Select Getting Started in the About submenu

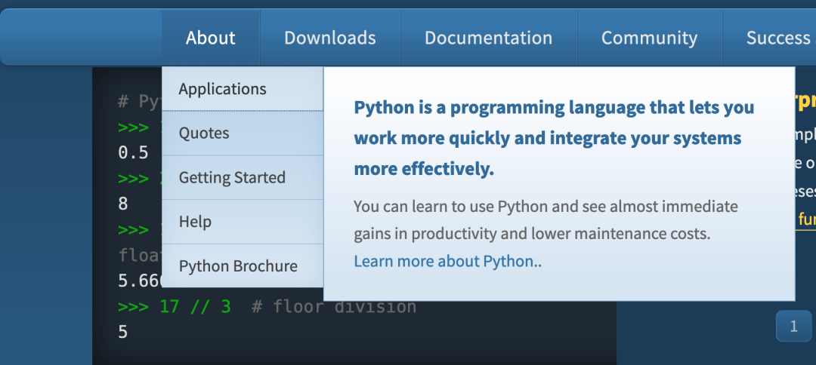coord(243,177)
